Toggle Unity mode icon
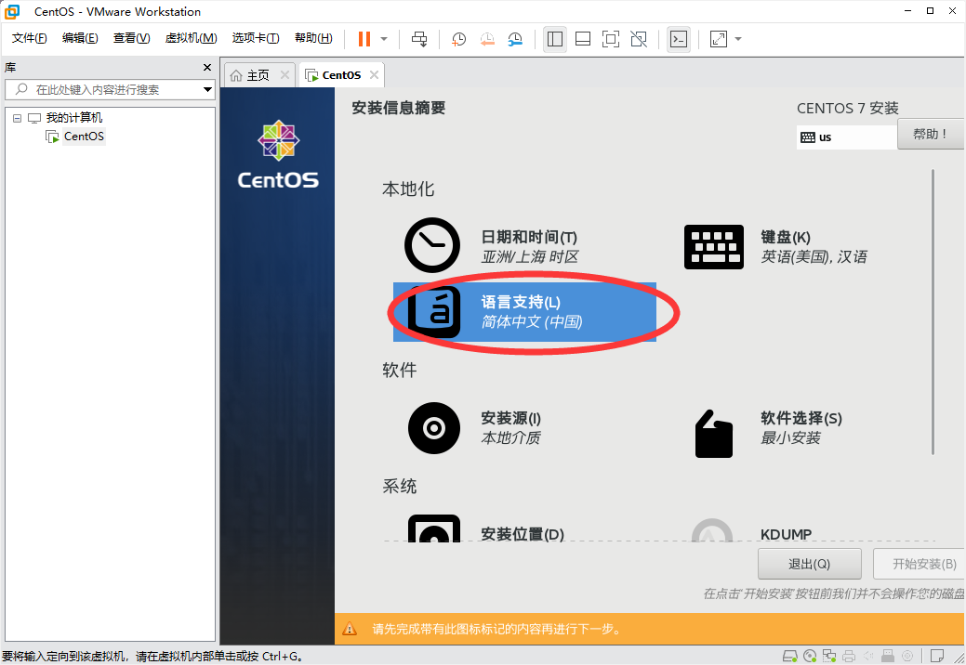The image size is (966, 665). click(639, 39)
